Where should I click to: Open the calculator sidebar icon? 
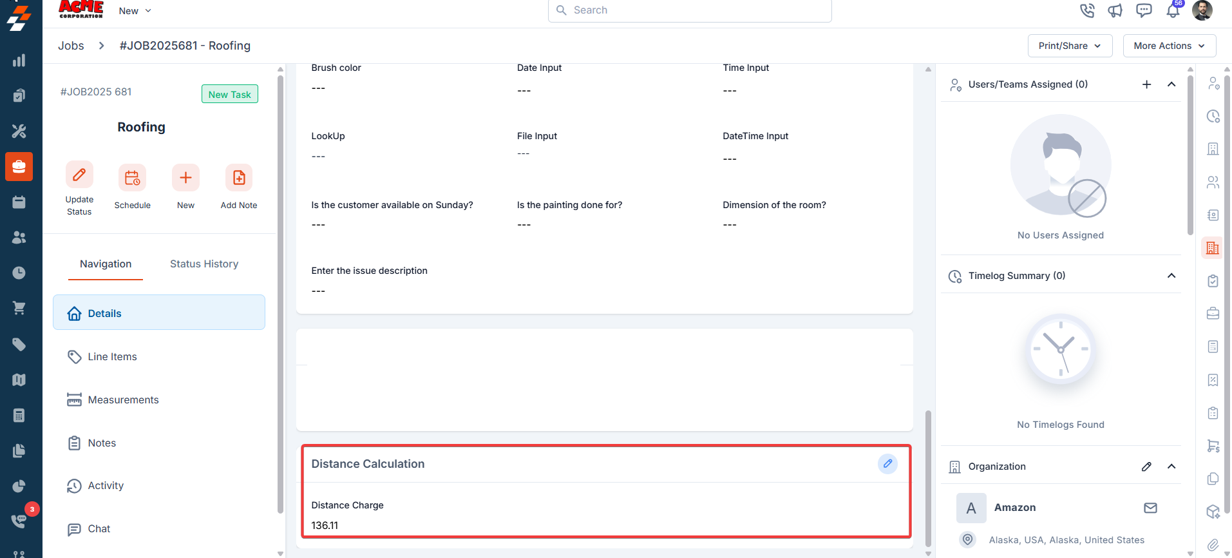[x=19, y=415]
